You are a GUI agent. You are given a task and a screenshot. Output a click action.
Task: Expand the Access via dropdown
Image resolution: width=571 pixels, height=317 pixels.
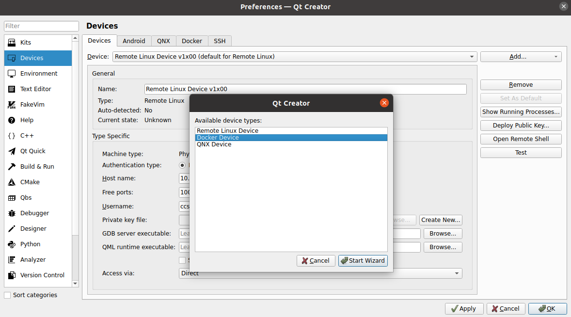click(320, 273)
